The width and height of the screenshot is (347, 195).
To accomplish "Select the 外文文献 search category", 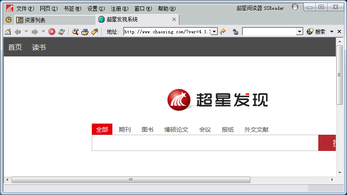I will pos(256,130).
